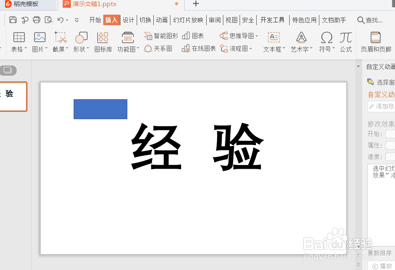Switch to the 设计 ribbon tab
The width and height of the screenshot is (395, 270).
(x=128, y=19)
